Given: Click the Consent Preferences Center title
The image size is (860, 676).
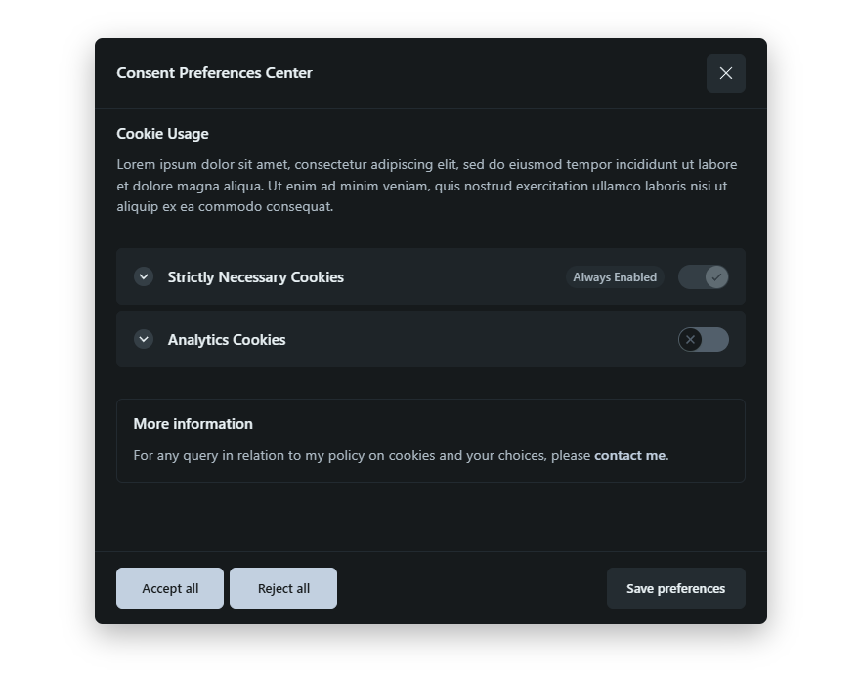Looking at the screenshot, I should click(x=214, y=73).
